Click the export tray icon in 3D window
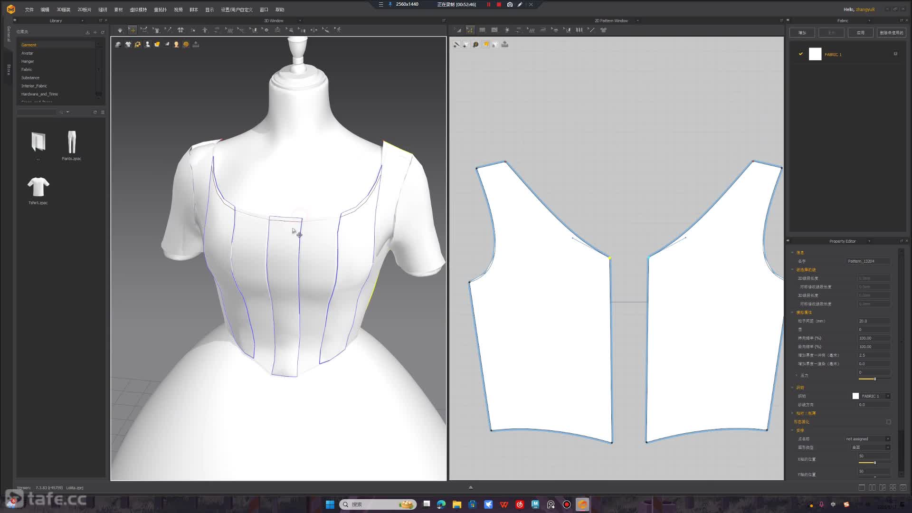The image size is (912, 513). (x=196, y=45)
